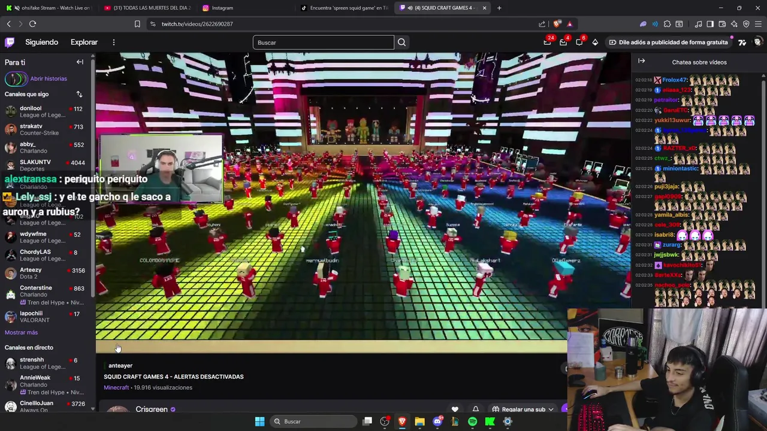Open the Twitch user avatar menu
Viewport: 767px width, 431px height.
pyautogui.click(x=757, y=43)
